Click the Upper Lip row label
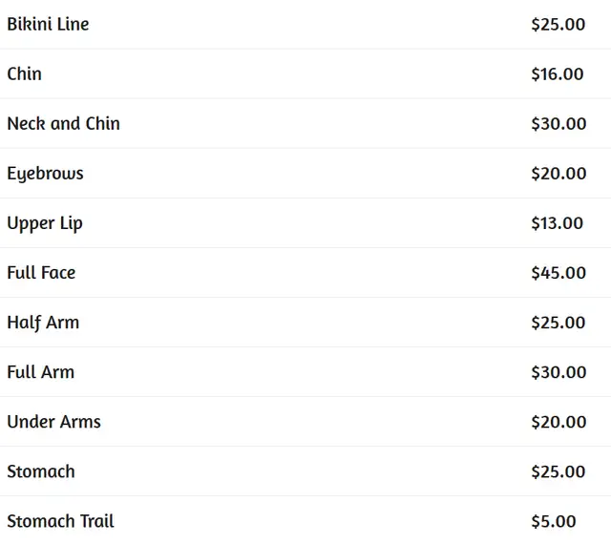 (45, 223)
